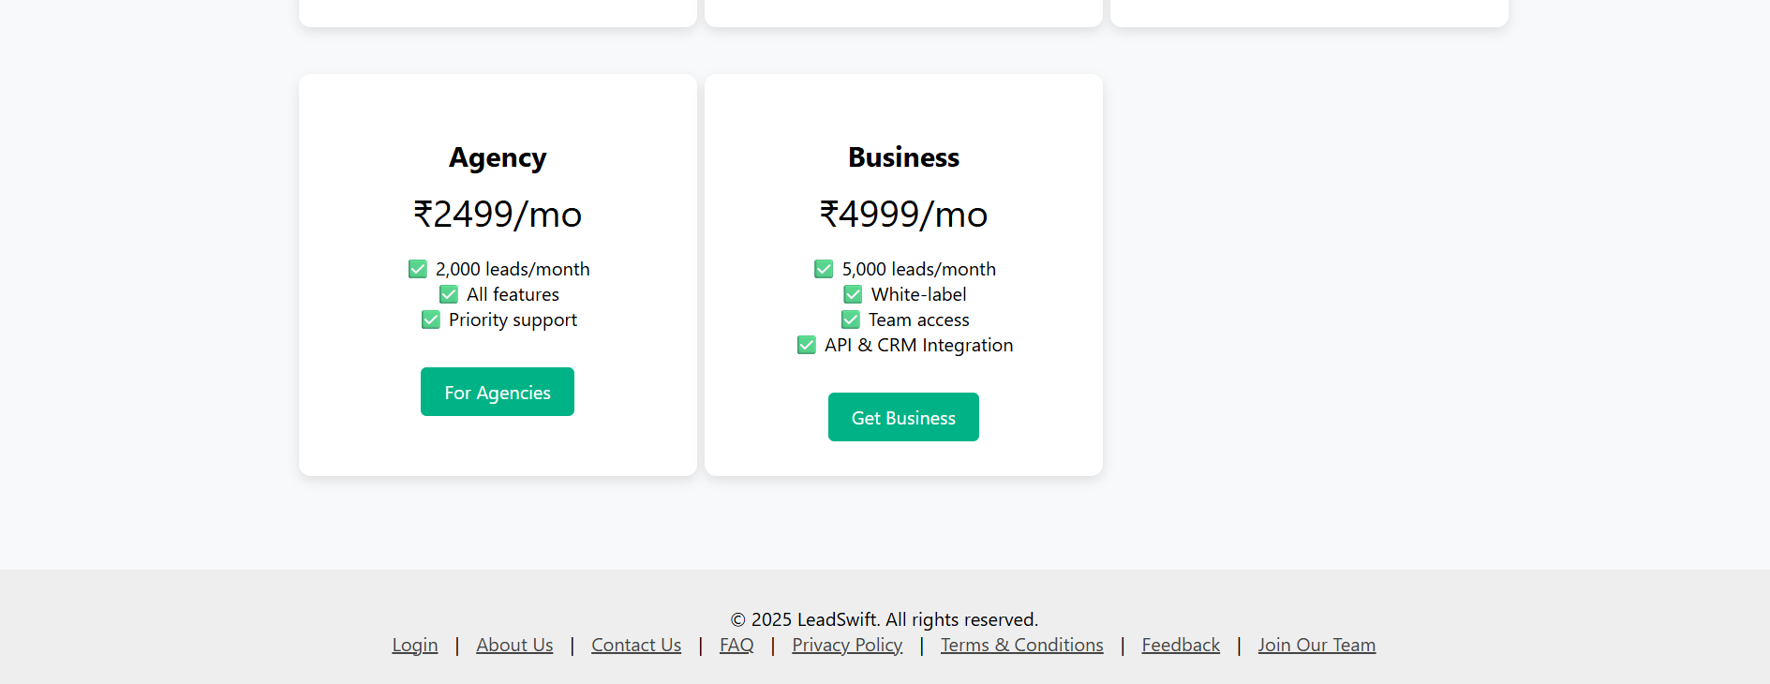Click the checkmark next to All features

click(449, 294)
